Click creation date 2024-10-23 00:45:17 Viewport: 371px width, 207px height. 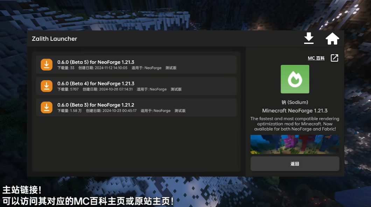click(x=111, y=110)
